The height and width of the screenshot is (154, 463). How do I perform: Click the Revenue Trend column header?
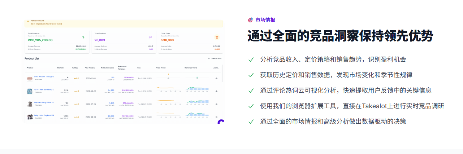pos(191,68)
